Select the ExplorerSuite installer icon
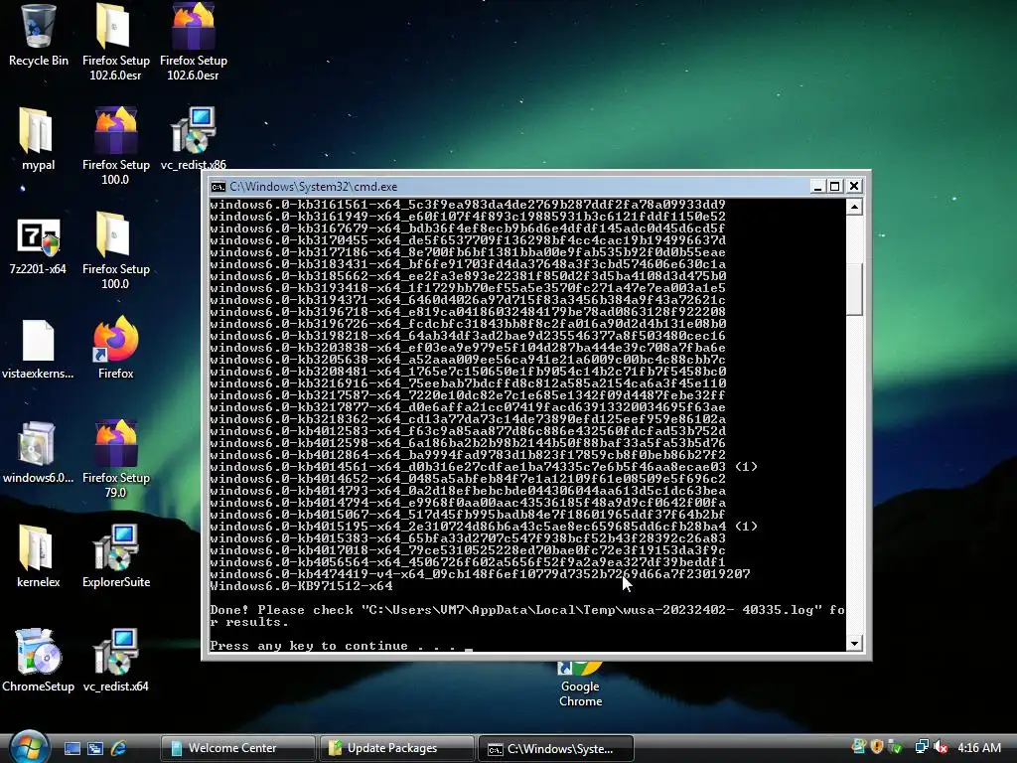The image size is (1017, 763). tap(115, 556)
